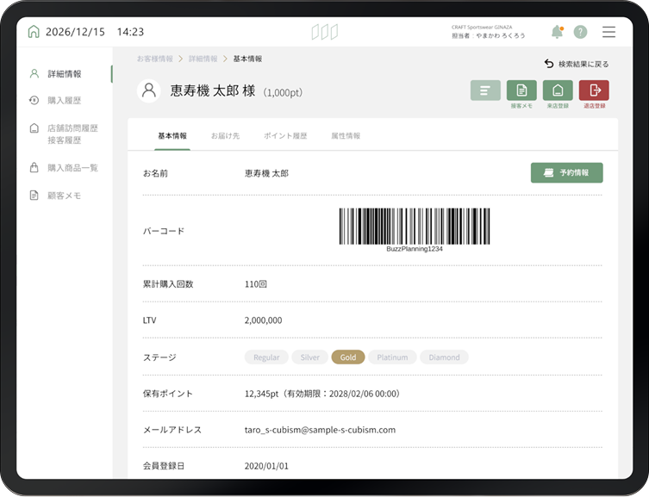Open 購入履歴 in the sidebar

click(65, 101)
